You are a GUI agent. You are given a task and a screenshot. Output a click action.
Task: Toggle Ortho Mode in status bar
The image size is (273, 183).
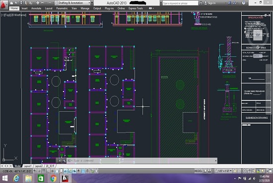click(x=48, y=171)
